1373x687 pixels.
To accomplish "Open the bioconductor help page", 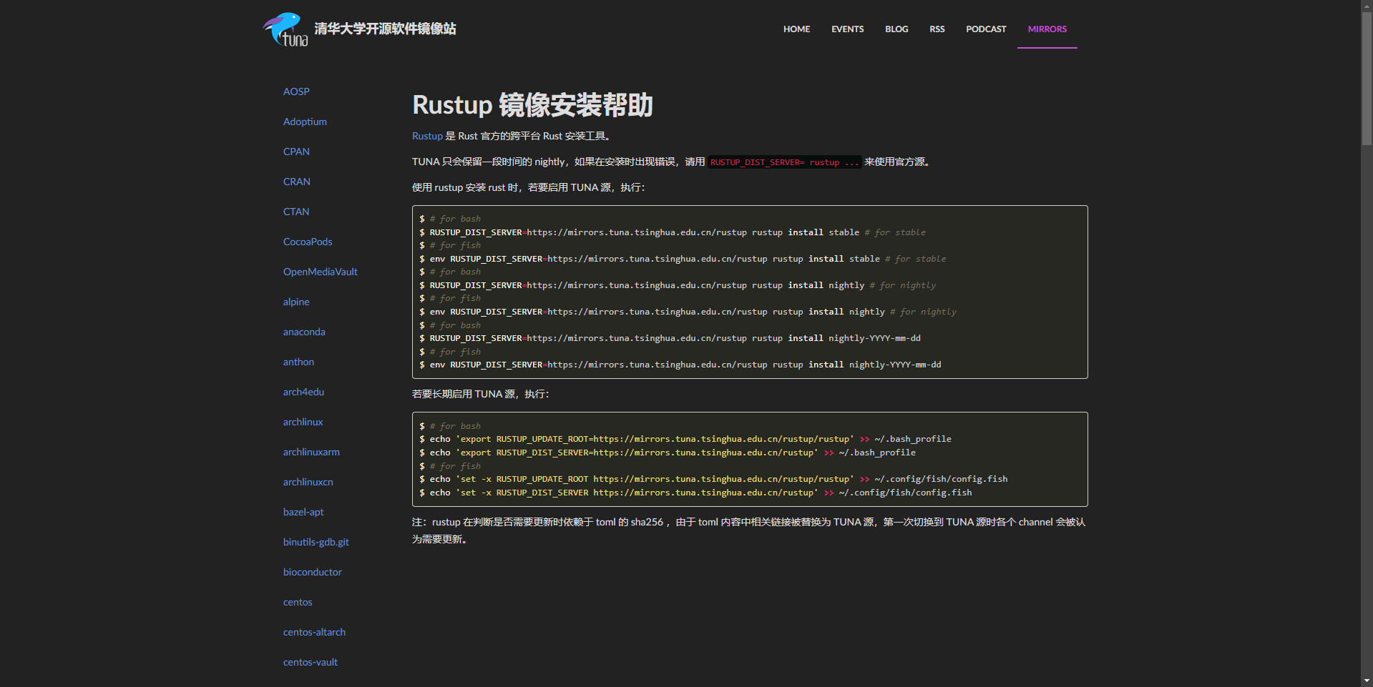I will point(312,572).
